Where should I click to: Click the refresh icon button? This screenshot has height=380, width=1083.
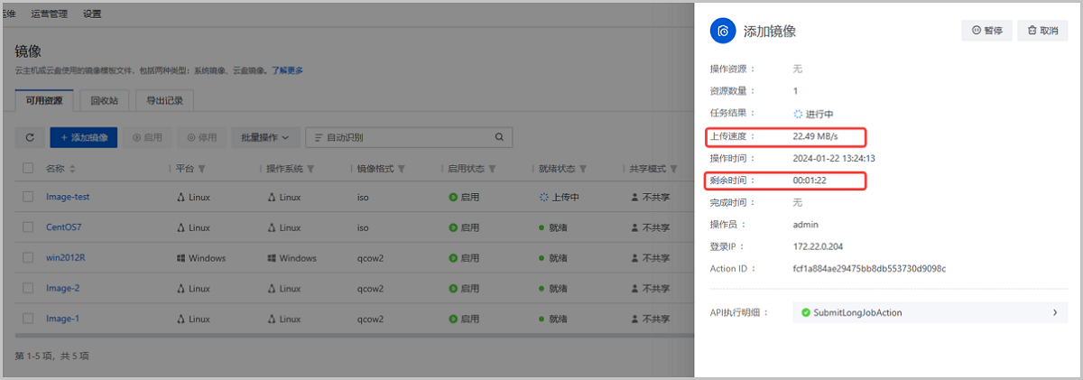[30, 138]
